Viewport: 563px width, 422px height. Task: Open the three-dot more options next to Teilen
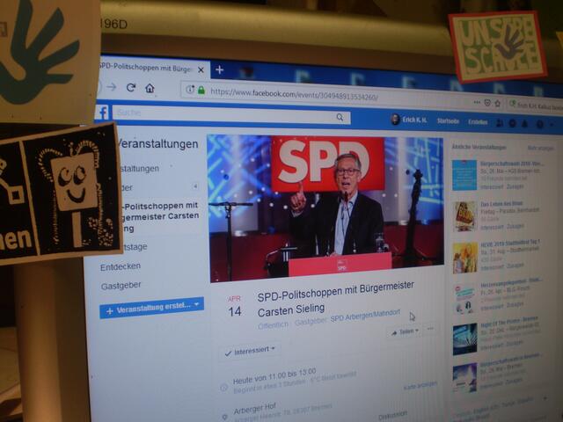pyautogui.click(x=430, y=328)
